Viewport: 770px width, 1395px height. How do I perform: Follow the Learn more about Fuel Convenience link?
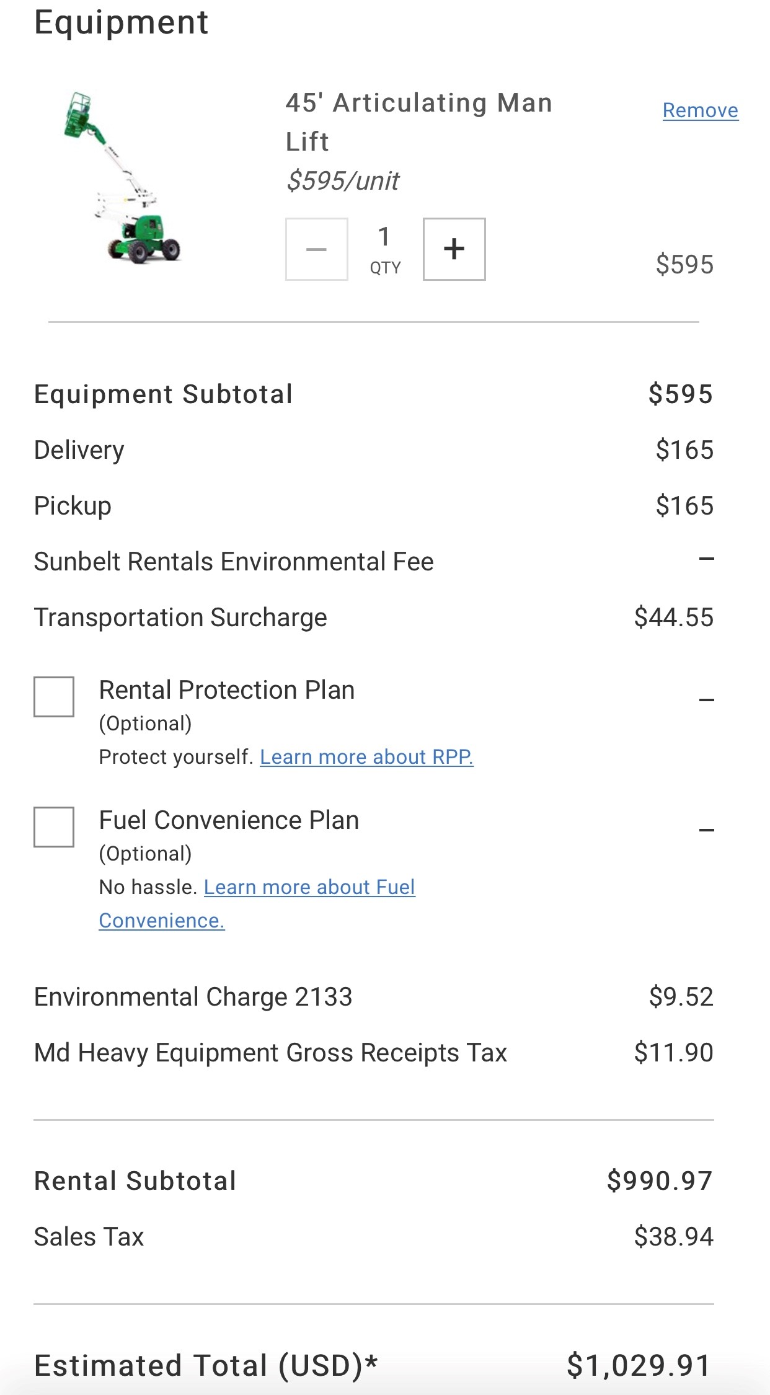309,887
